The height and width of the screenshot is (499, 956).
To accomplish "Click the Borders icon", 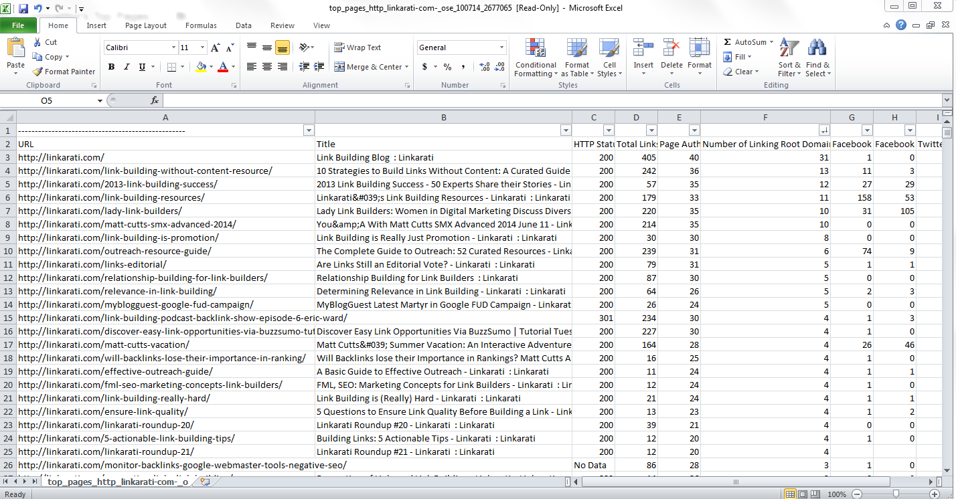I will point(171,67).
